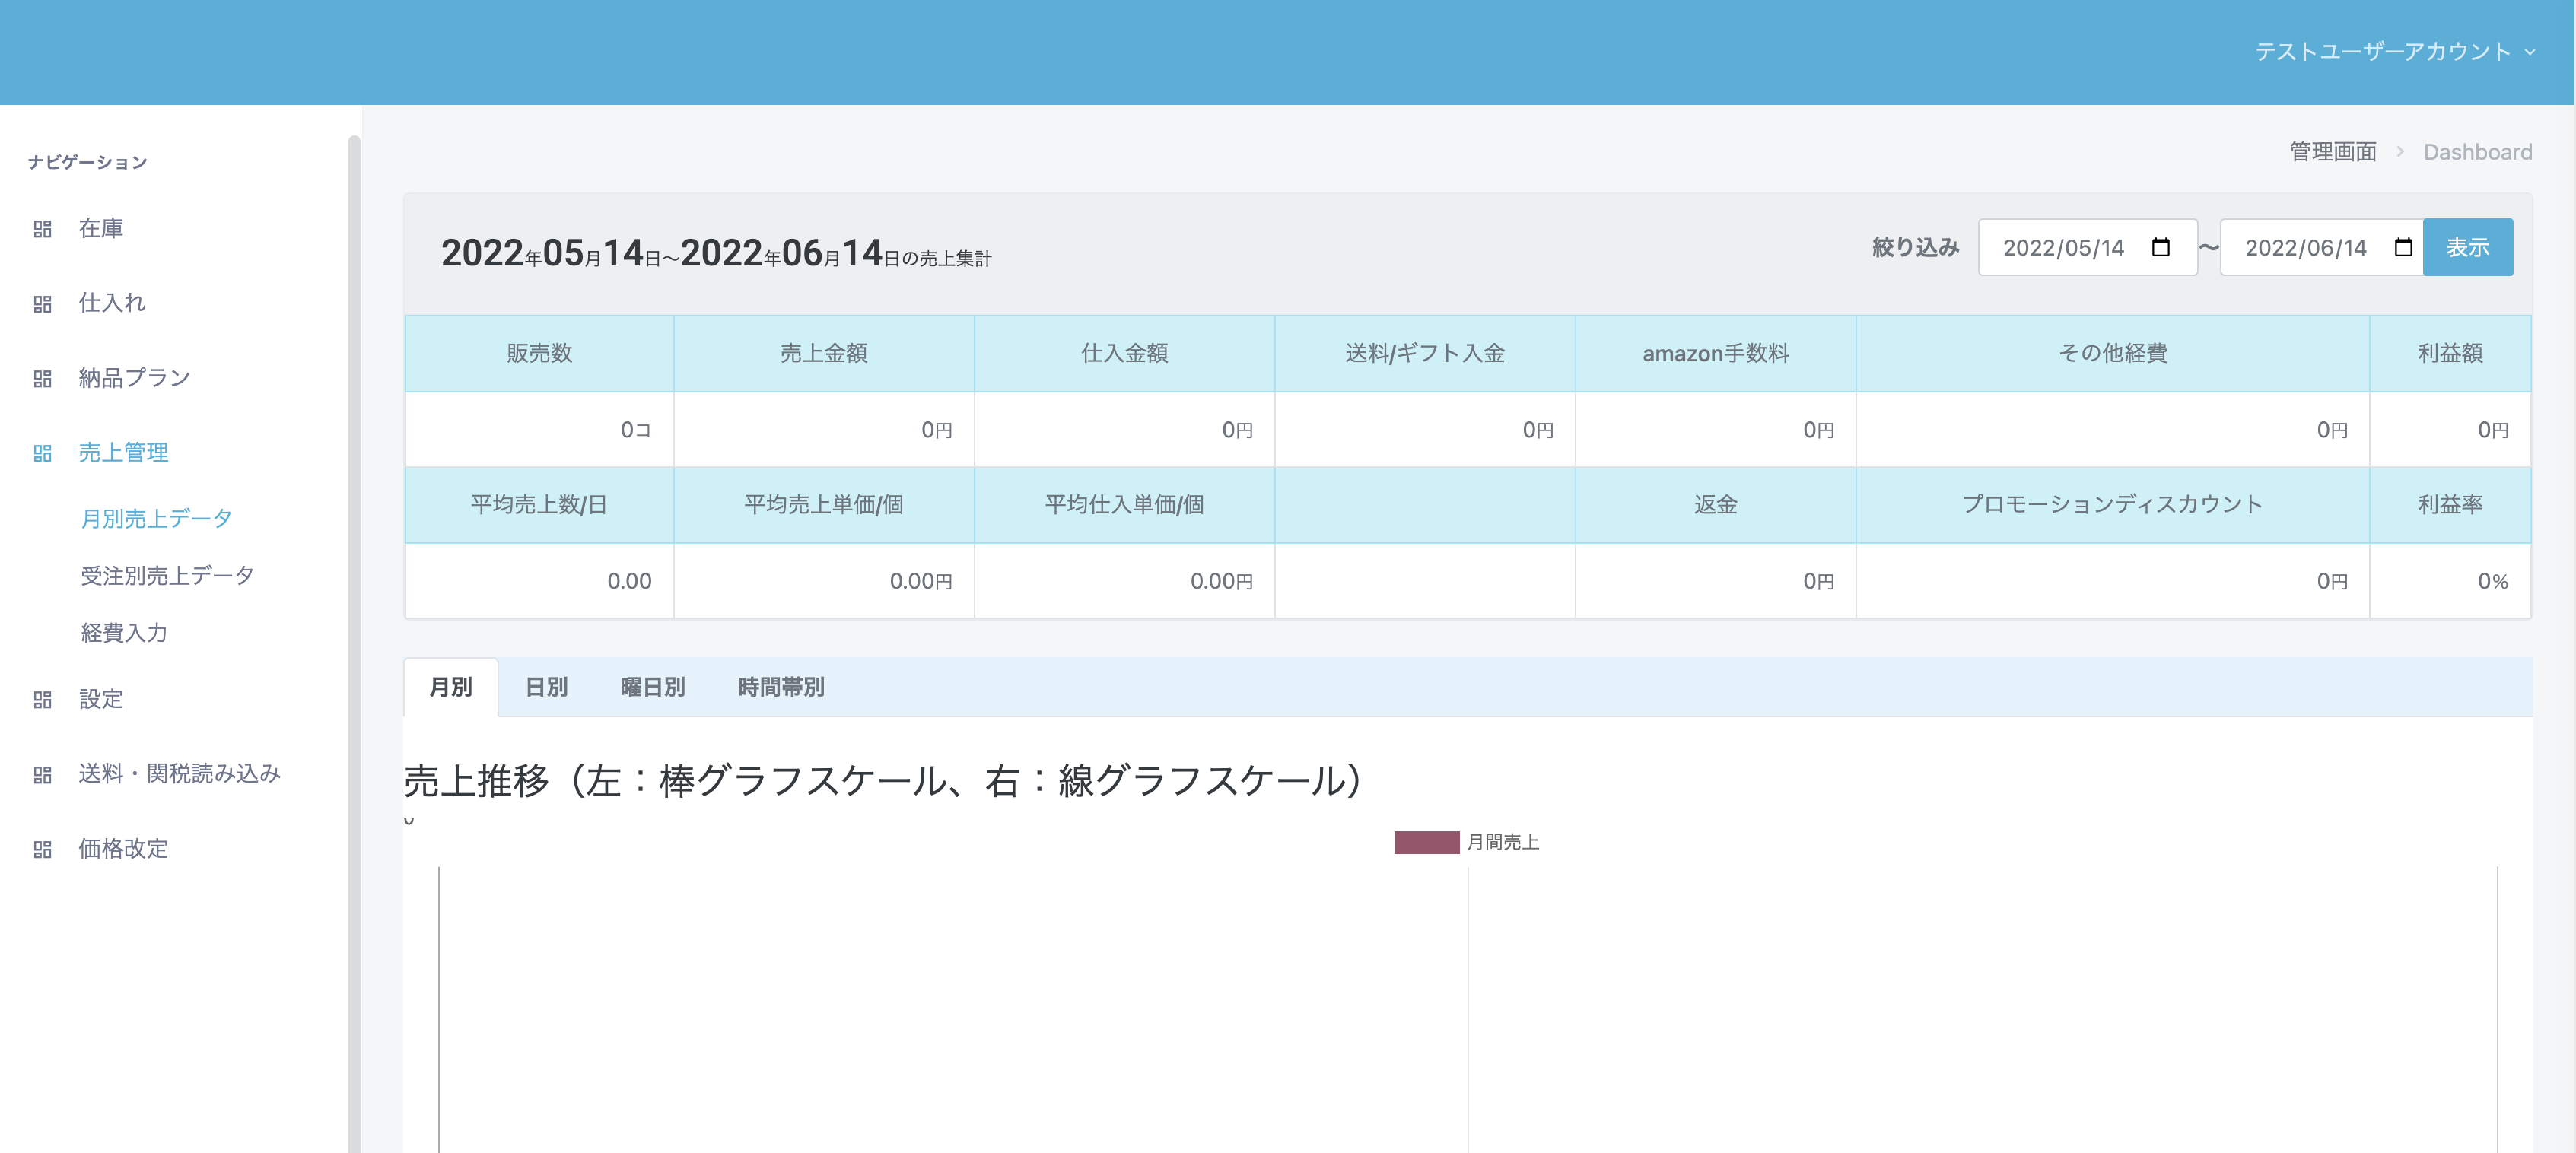
Task: Click the grid icon beside 売上管理
Action: click(42, 454)
